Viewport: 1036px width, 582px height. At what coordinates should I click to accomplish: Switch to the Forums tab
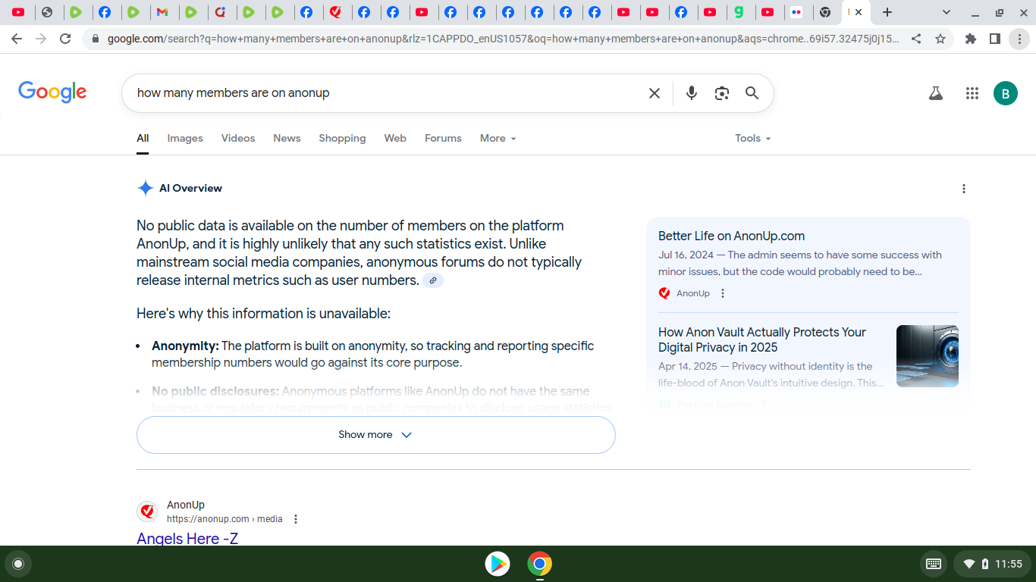(x=443, y=138)
